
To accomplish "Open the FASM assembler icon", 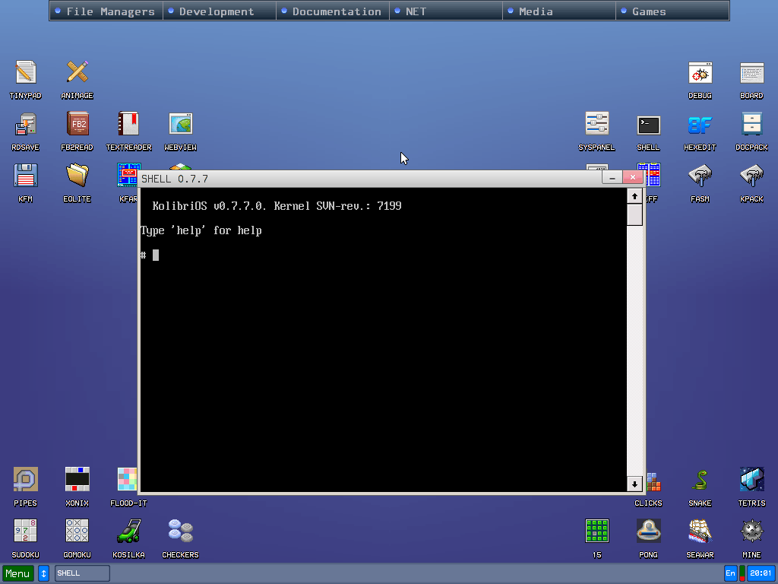I will [700, 176].
